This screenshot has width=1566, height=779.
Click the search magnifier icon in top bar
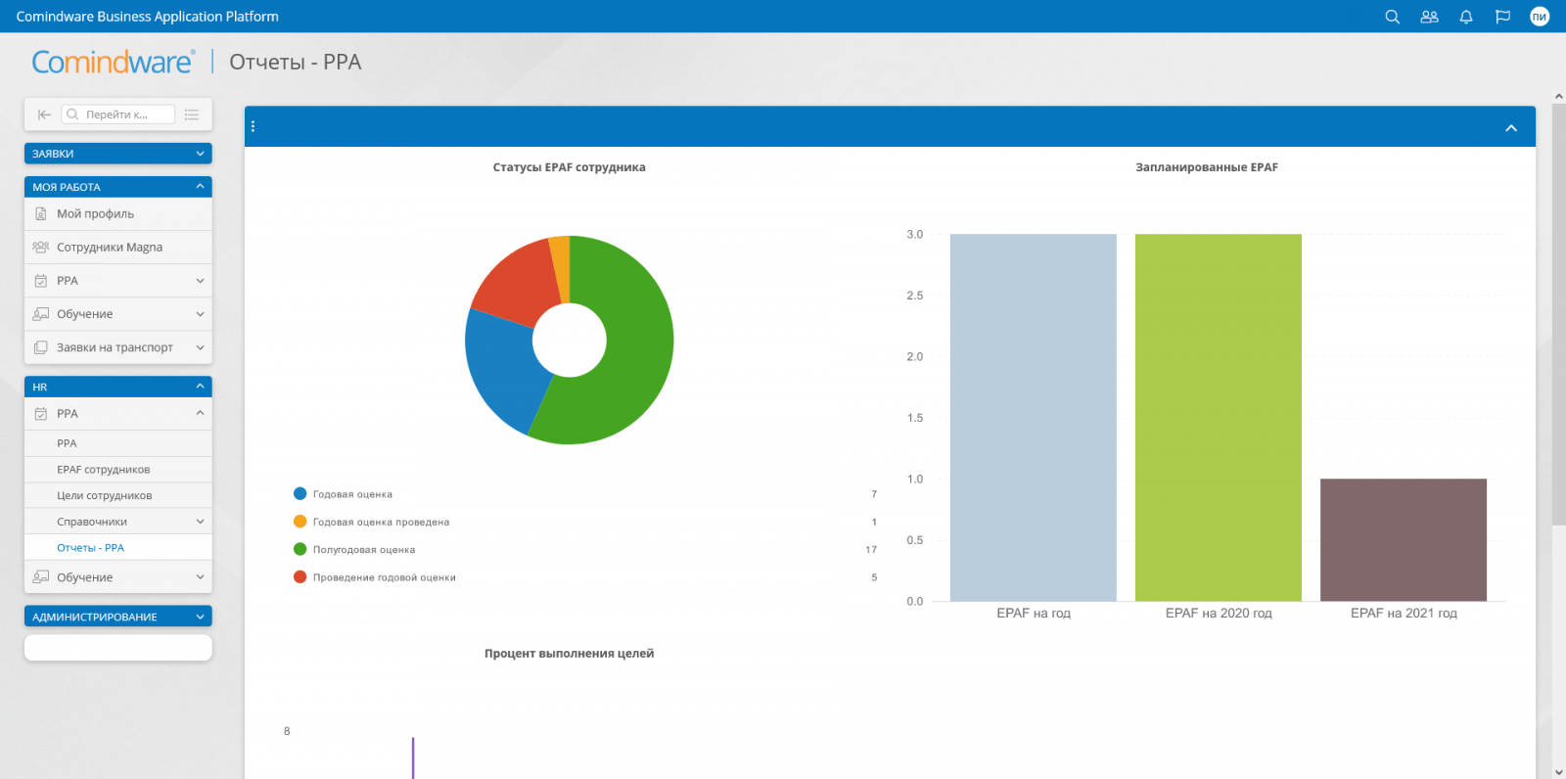[1392, 17]
